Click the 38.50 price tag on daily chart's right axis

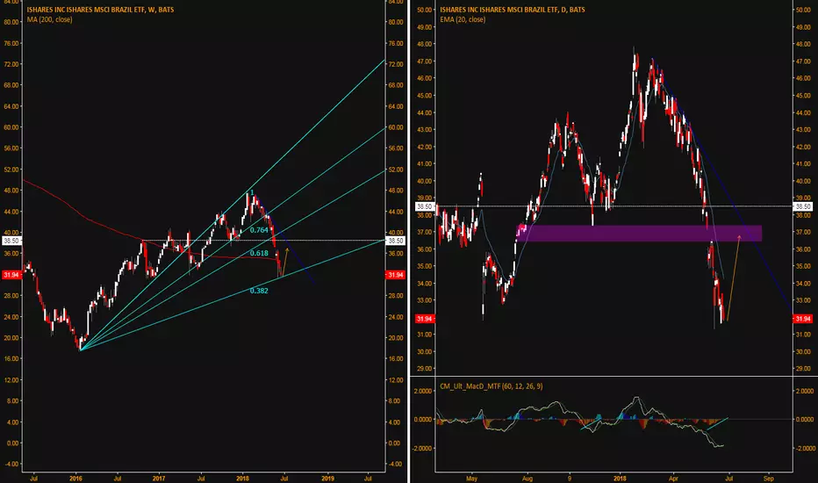tap(803, 206)
